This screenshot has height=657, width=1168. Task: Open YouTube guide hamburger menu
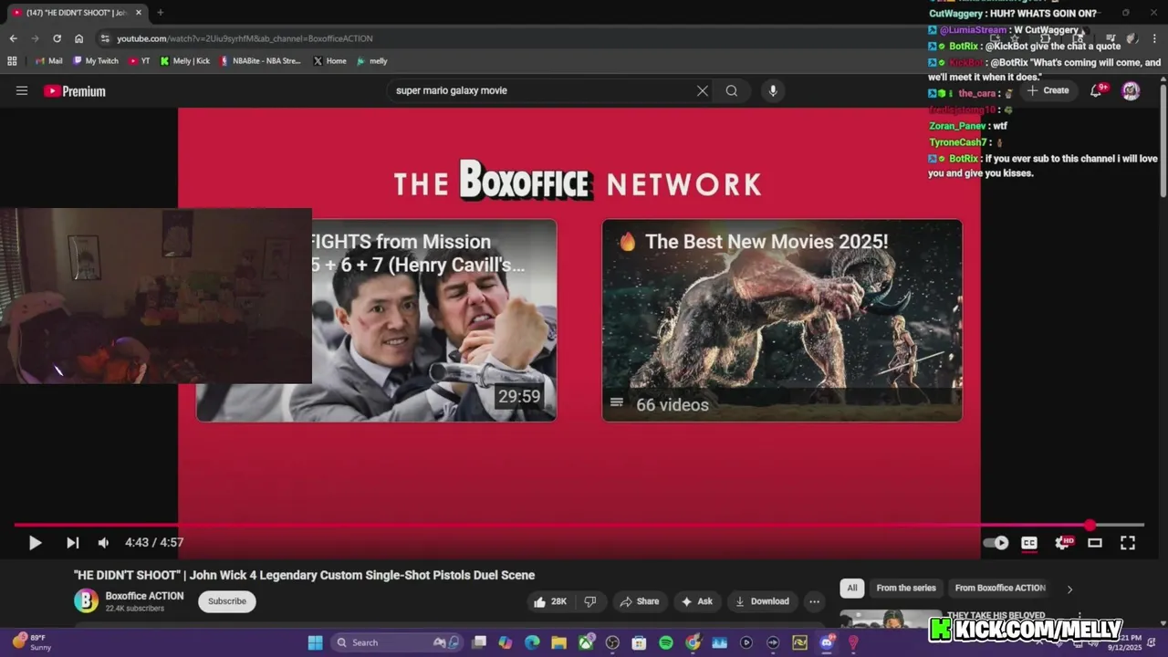(x=22, y=90)
